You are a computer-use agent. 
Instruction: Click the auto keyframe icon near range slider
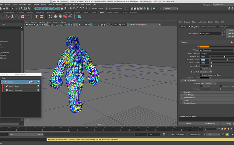[x=164, y=134]
